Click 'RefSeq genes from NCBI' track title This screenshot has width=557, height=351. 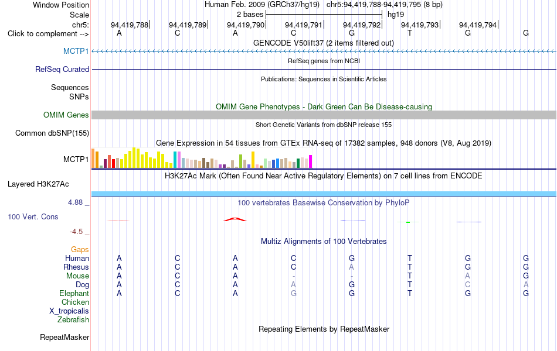tap(324, 61)
